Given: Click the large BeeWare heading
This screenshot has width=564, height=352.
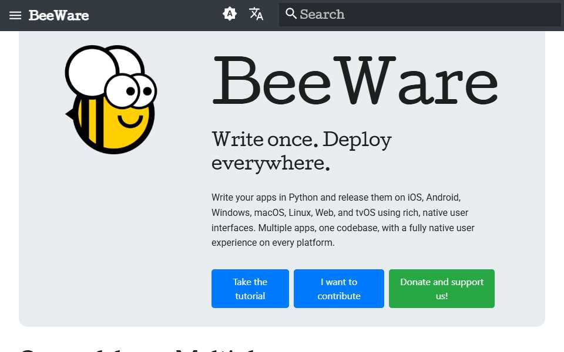Looking at the screenshot, I should (x=355, y=80).
